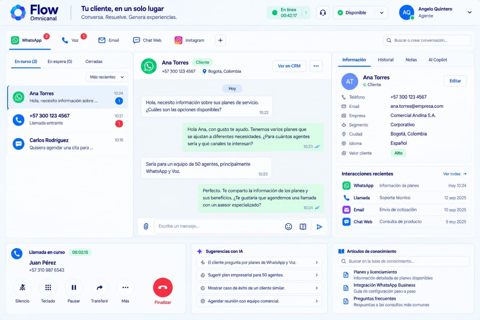Send the message with the arrow icon
The image size is (480, 320).
point(319,227)
